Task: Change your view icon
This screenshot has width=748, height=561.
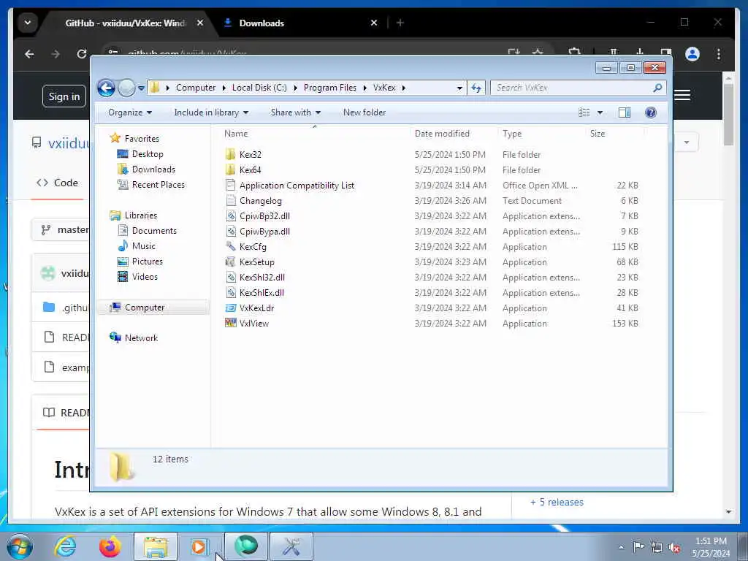Action: click(x=584, y=112)
